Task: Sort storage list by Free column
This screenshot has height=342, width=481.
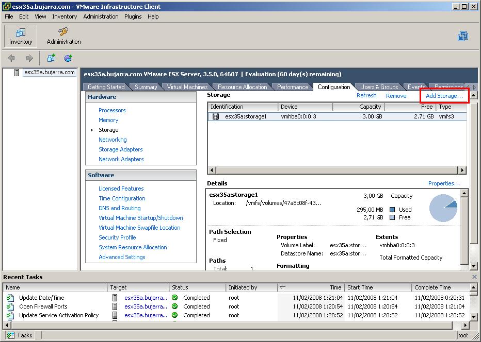Action: click(410, 107)
